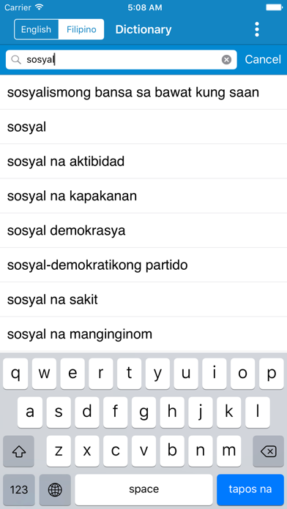Select 'sosyal demokrasya' from results
287x509 pixels.
143,230
